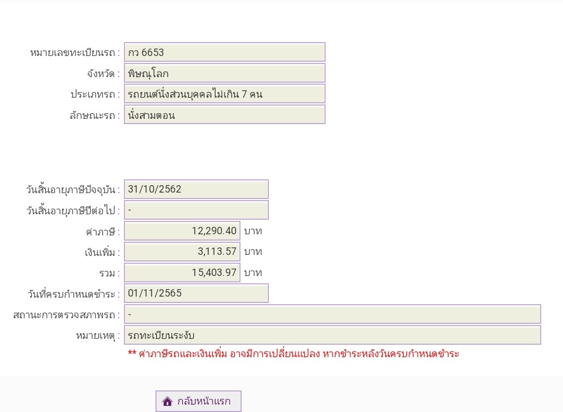Click the home icon on กลับหน้าแรก button

pyautogui.click(x=167, y=401)
